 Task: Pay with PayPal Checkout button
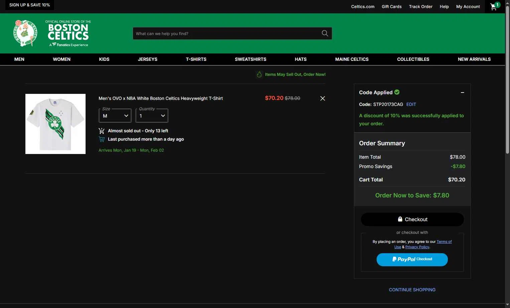pos(412,260)
